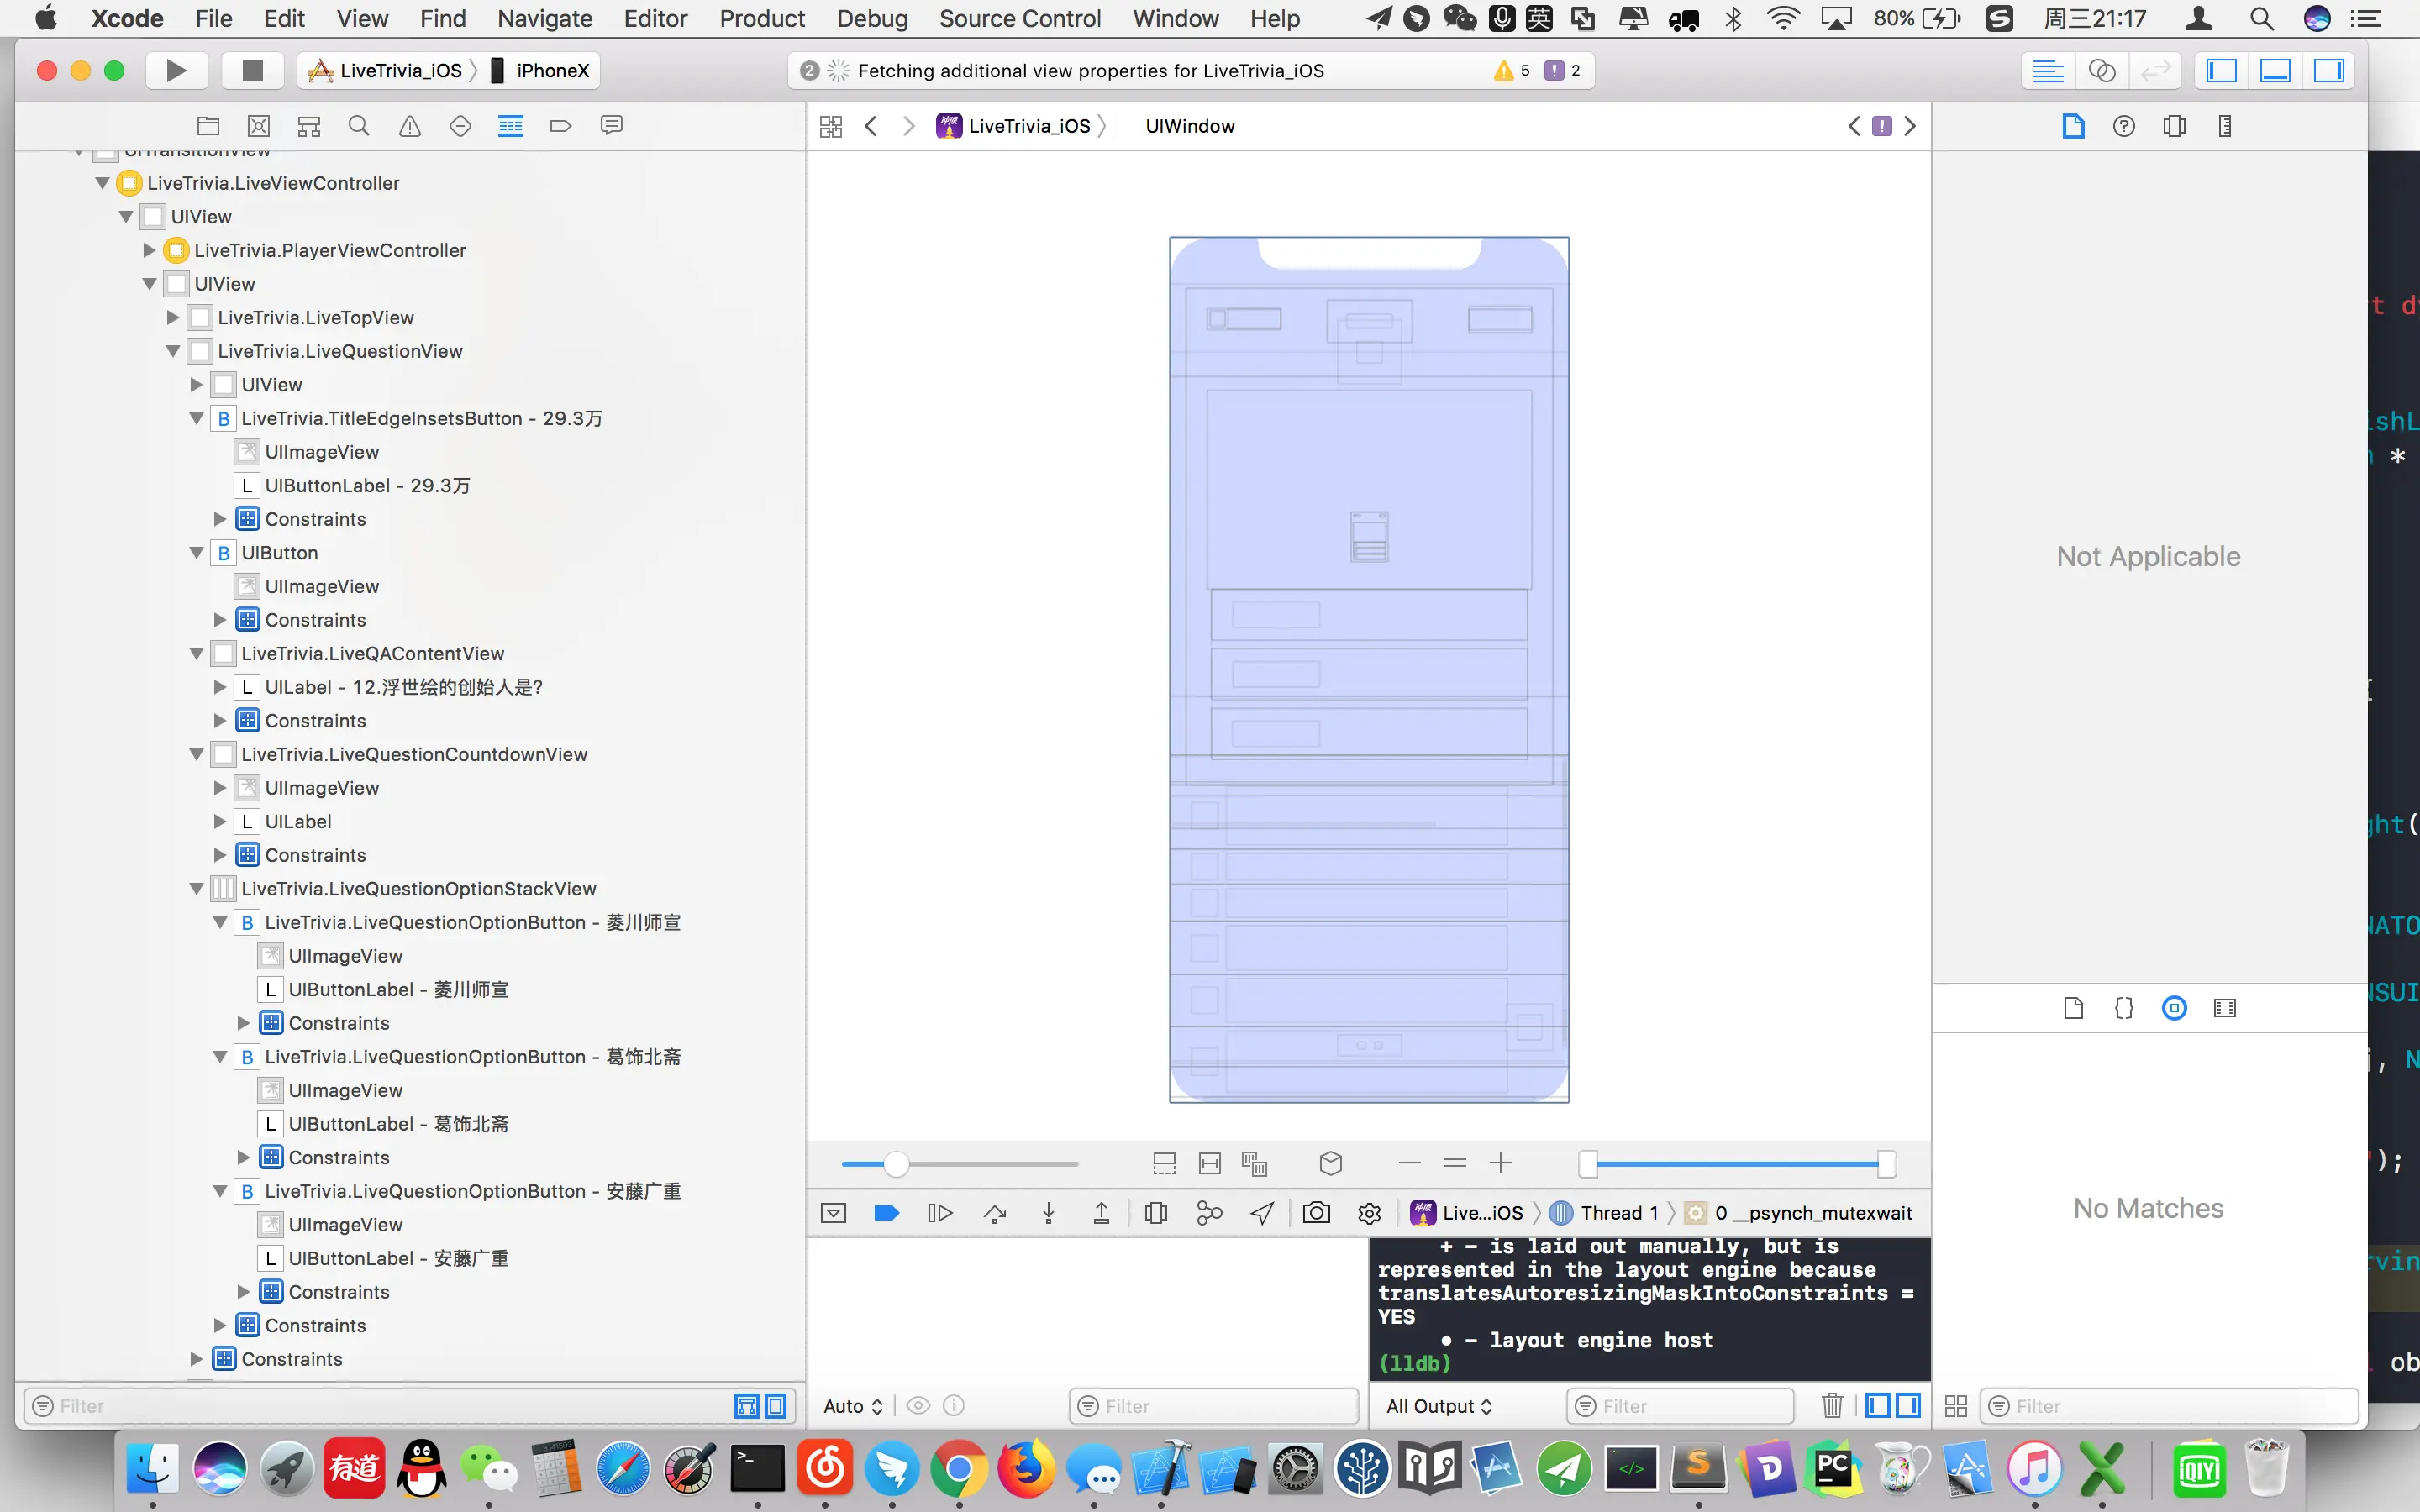Click UIWindow in the jump bar

1189,126
